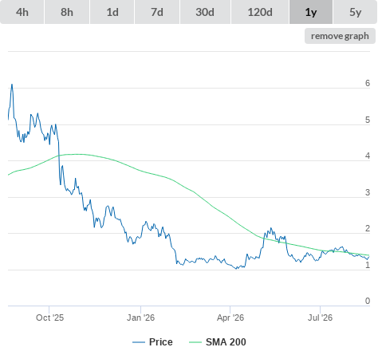
Task: Select the 4h time range tab
Action: pos(22,12)
